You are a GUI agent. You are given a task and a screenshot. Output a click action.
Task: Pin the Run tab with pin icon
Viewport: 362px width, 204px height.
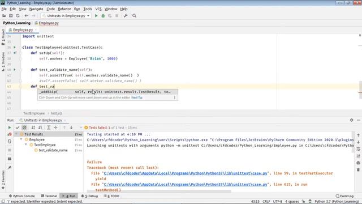(x=10, y=168)
